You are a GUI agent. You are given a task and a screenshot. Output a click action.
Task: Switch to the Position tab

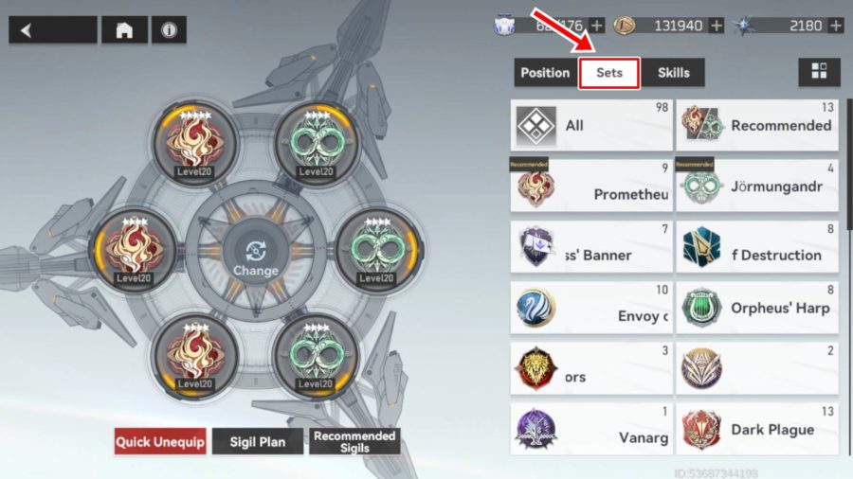pos(545,73)
